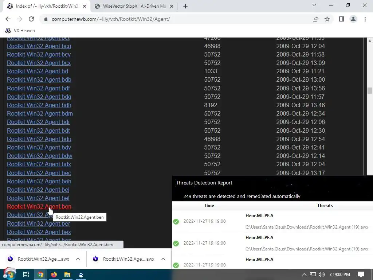Open WiseVector StopX taskbar icon
373x280 pixels.
point(81,275)
